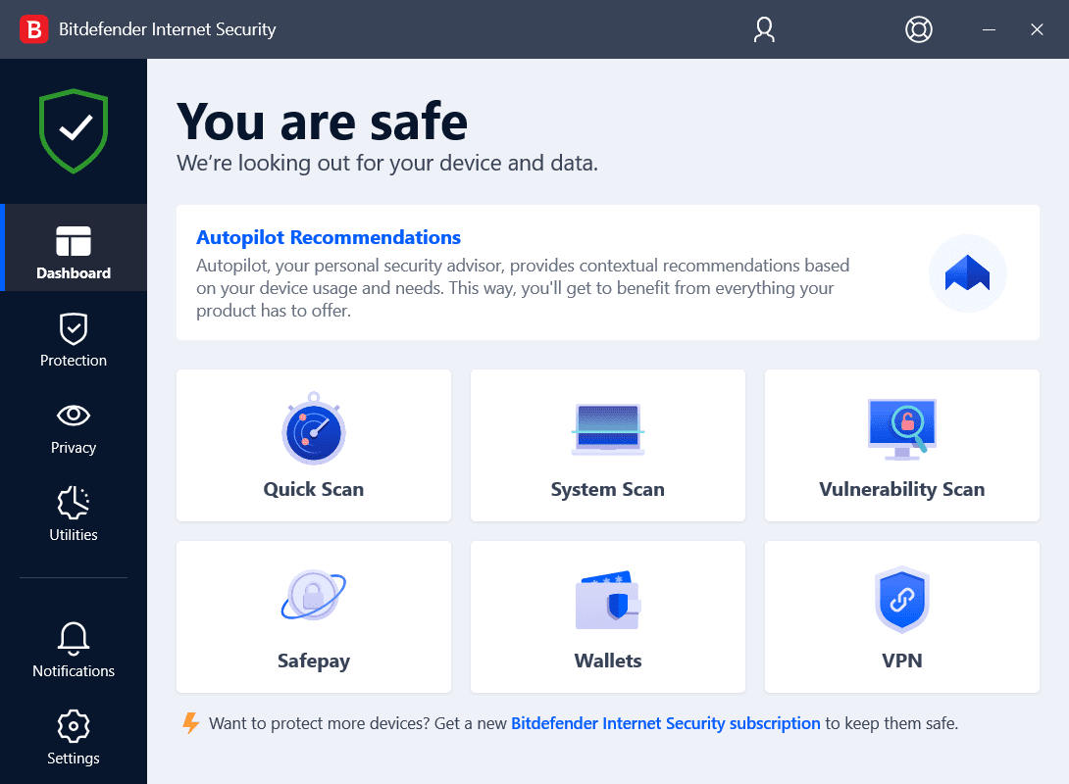Viewport: 1069px width, 784px height.
Task: Click the Quick Scan stopwatch icon
Action: (x=314, y=428)
